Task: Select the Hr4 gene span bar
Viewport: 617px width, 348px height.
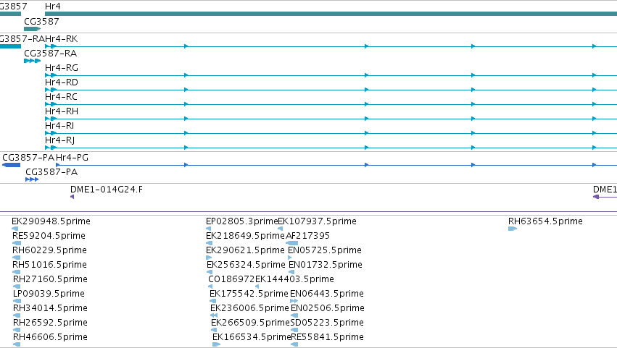Action: click(331, 14)
